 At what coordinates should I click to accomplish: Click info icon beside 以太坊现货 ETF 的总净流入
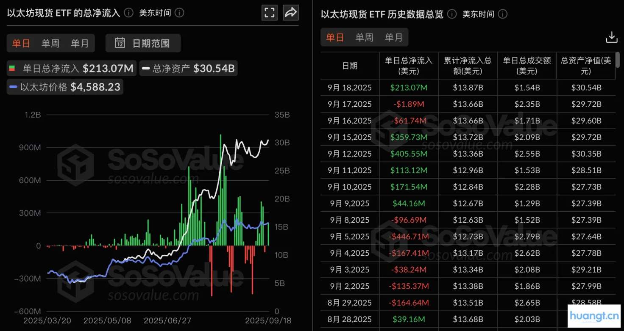[129, 13]
